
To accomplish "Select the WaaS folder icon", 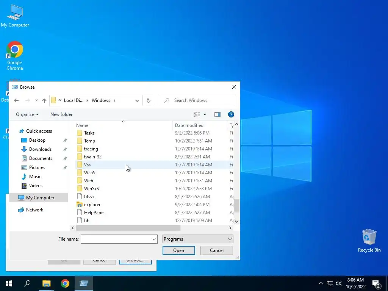I will [80, 172].
